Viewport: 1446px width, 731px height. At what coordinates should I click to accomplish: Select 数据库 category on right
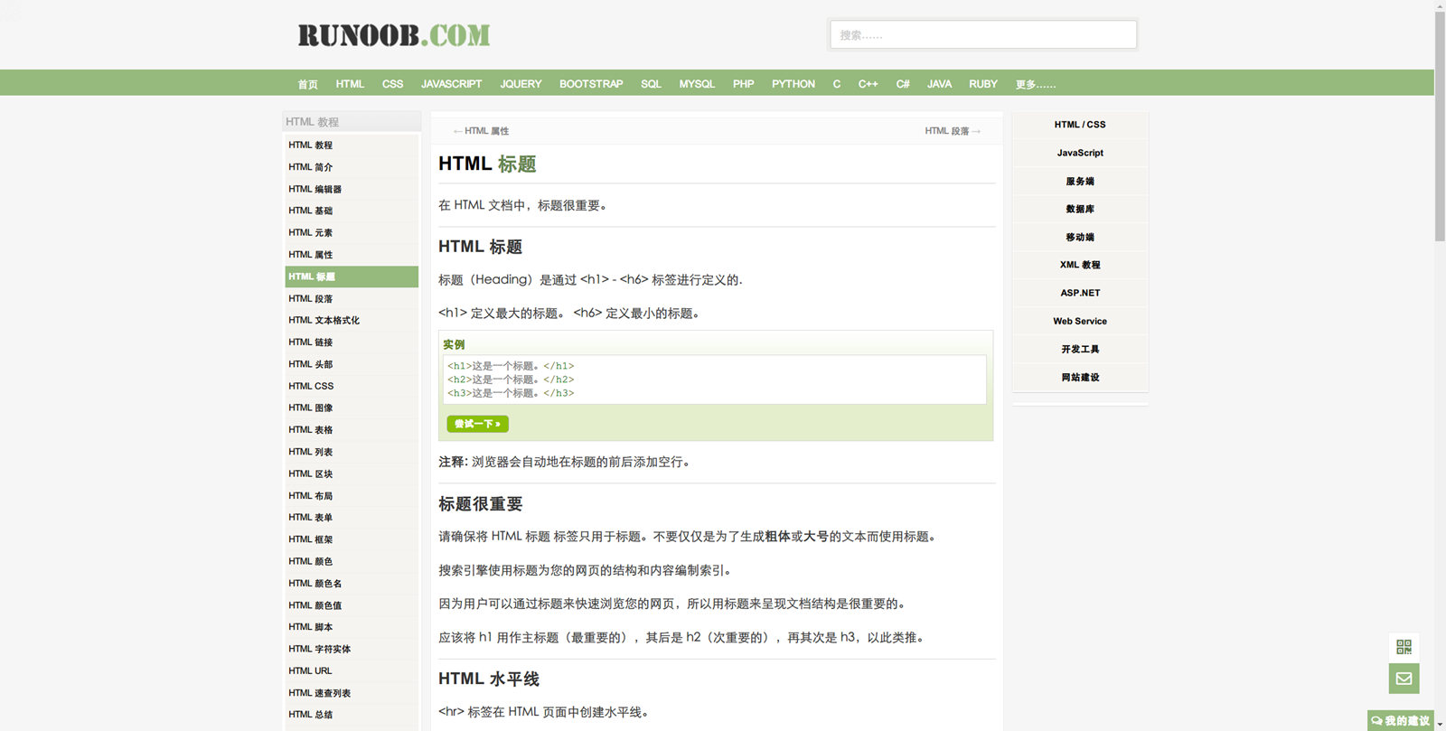[1080, 209]
